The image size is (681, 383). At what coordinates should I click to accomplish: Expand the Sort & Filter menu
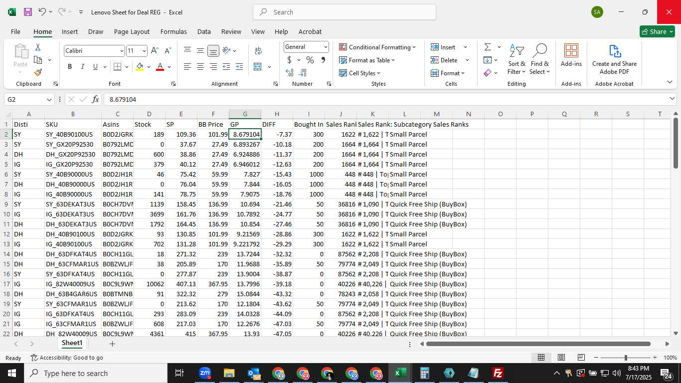pos(517,59)
